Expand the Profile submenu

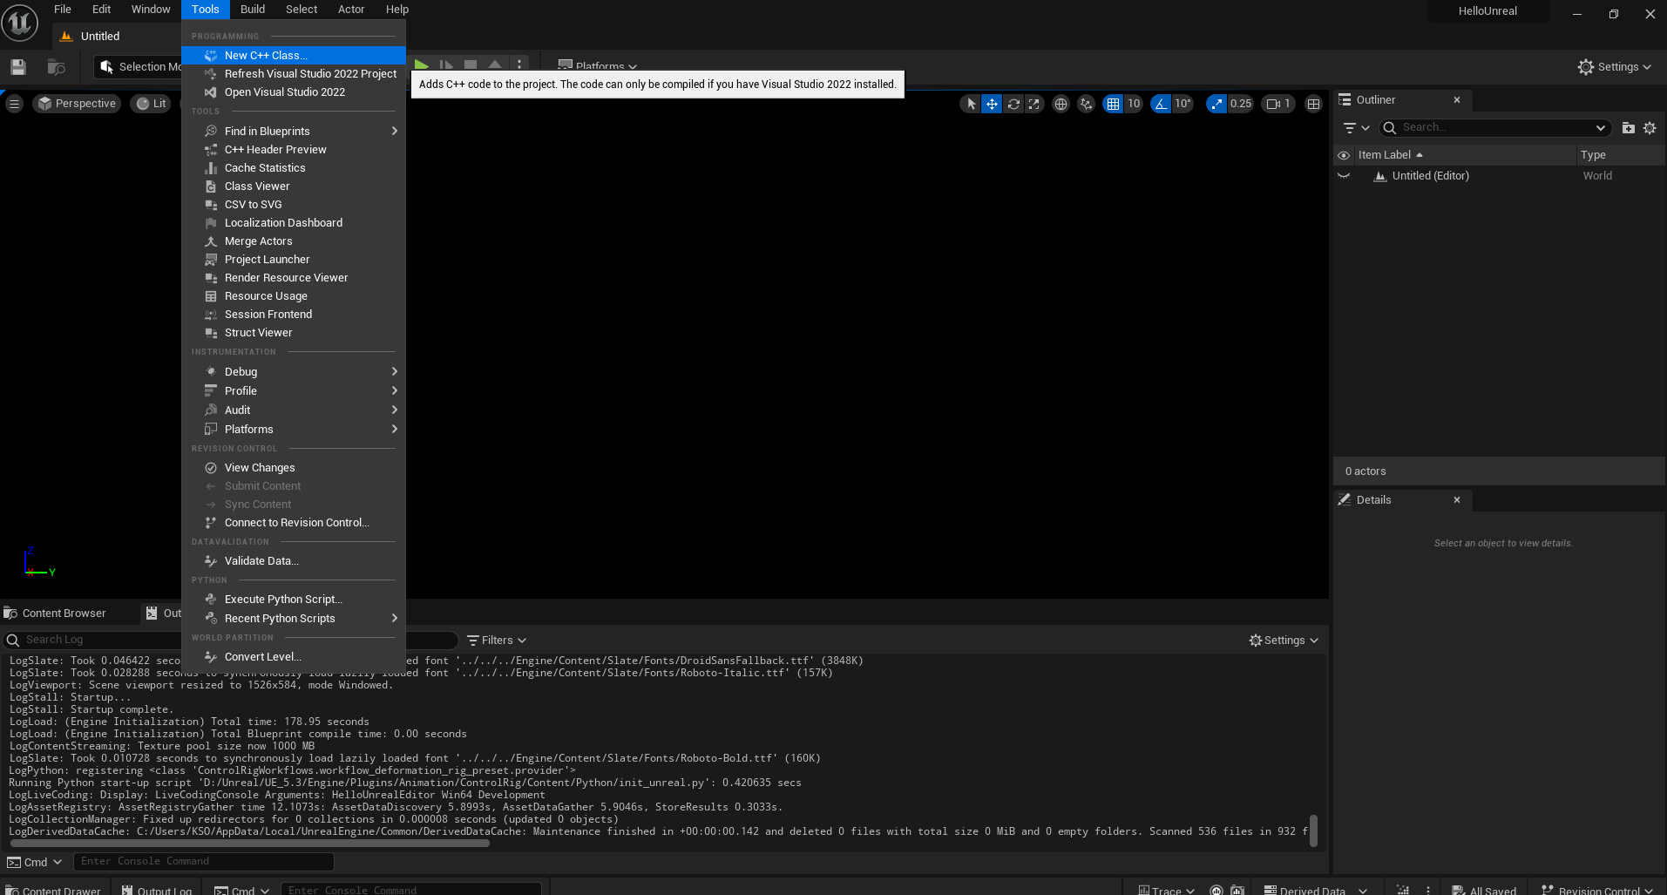(x=294, y=390)
